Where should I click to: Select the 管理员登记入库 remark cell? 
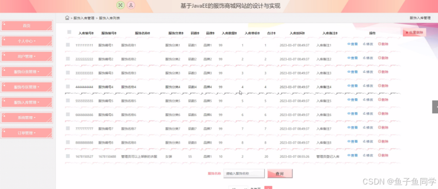pyautogui.click(x=328, y=157)
